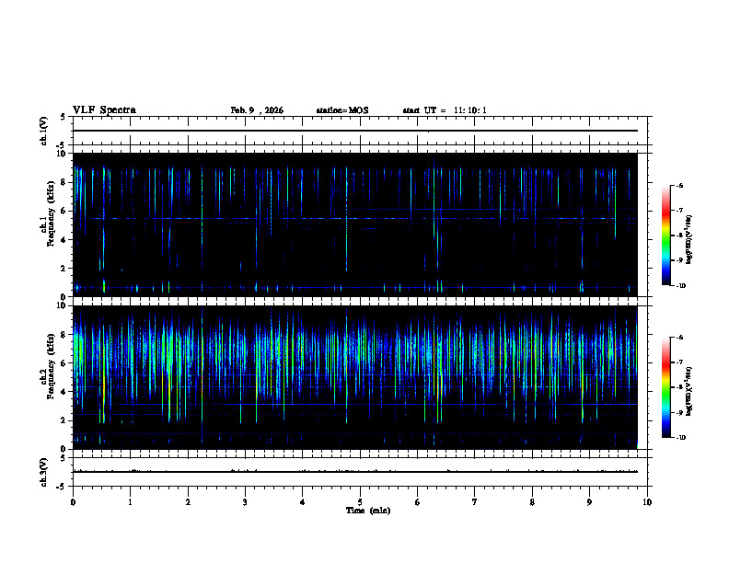
Task: Click the ch.2 spectrogram panel
Action: (355, 377)
